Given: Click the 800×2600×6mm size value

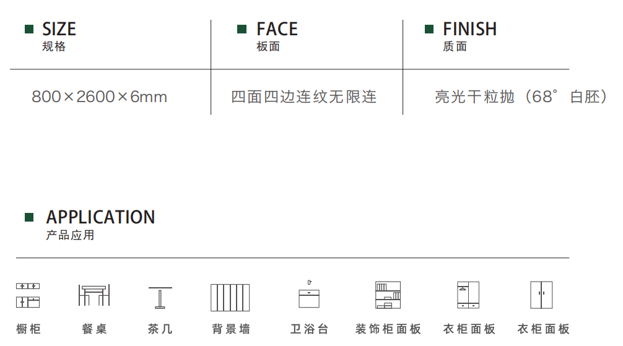Looking at the screenshot, I should tap(99, 97).
